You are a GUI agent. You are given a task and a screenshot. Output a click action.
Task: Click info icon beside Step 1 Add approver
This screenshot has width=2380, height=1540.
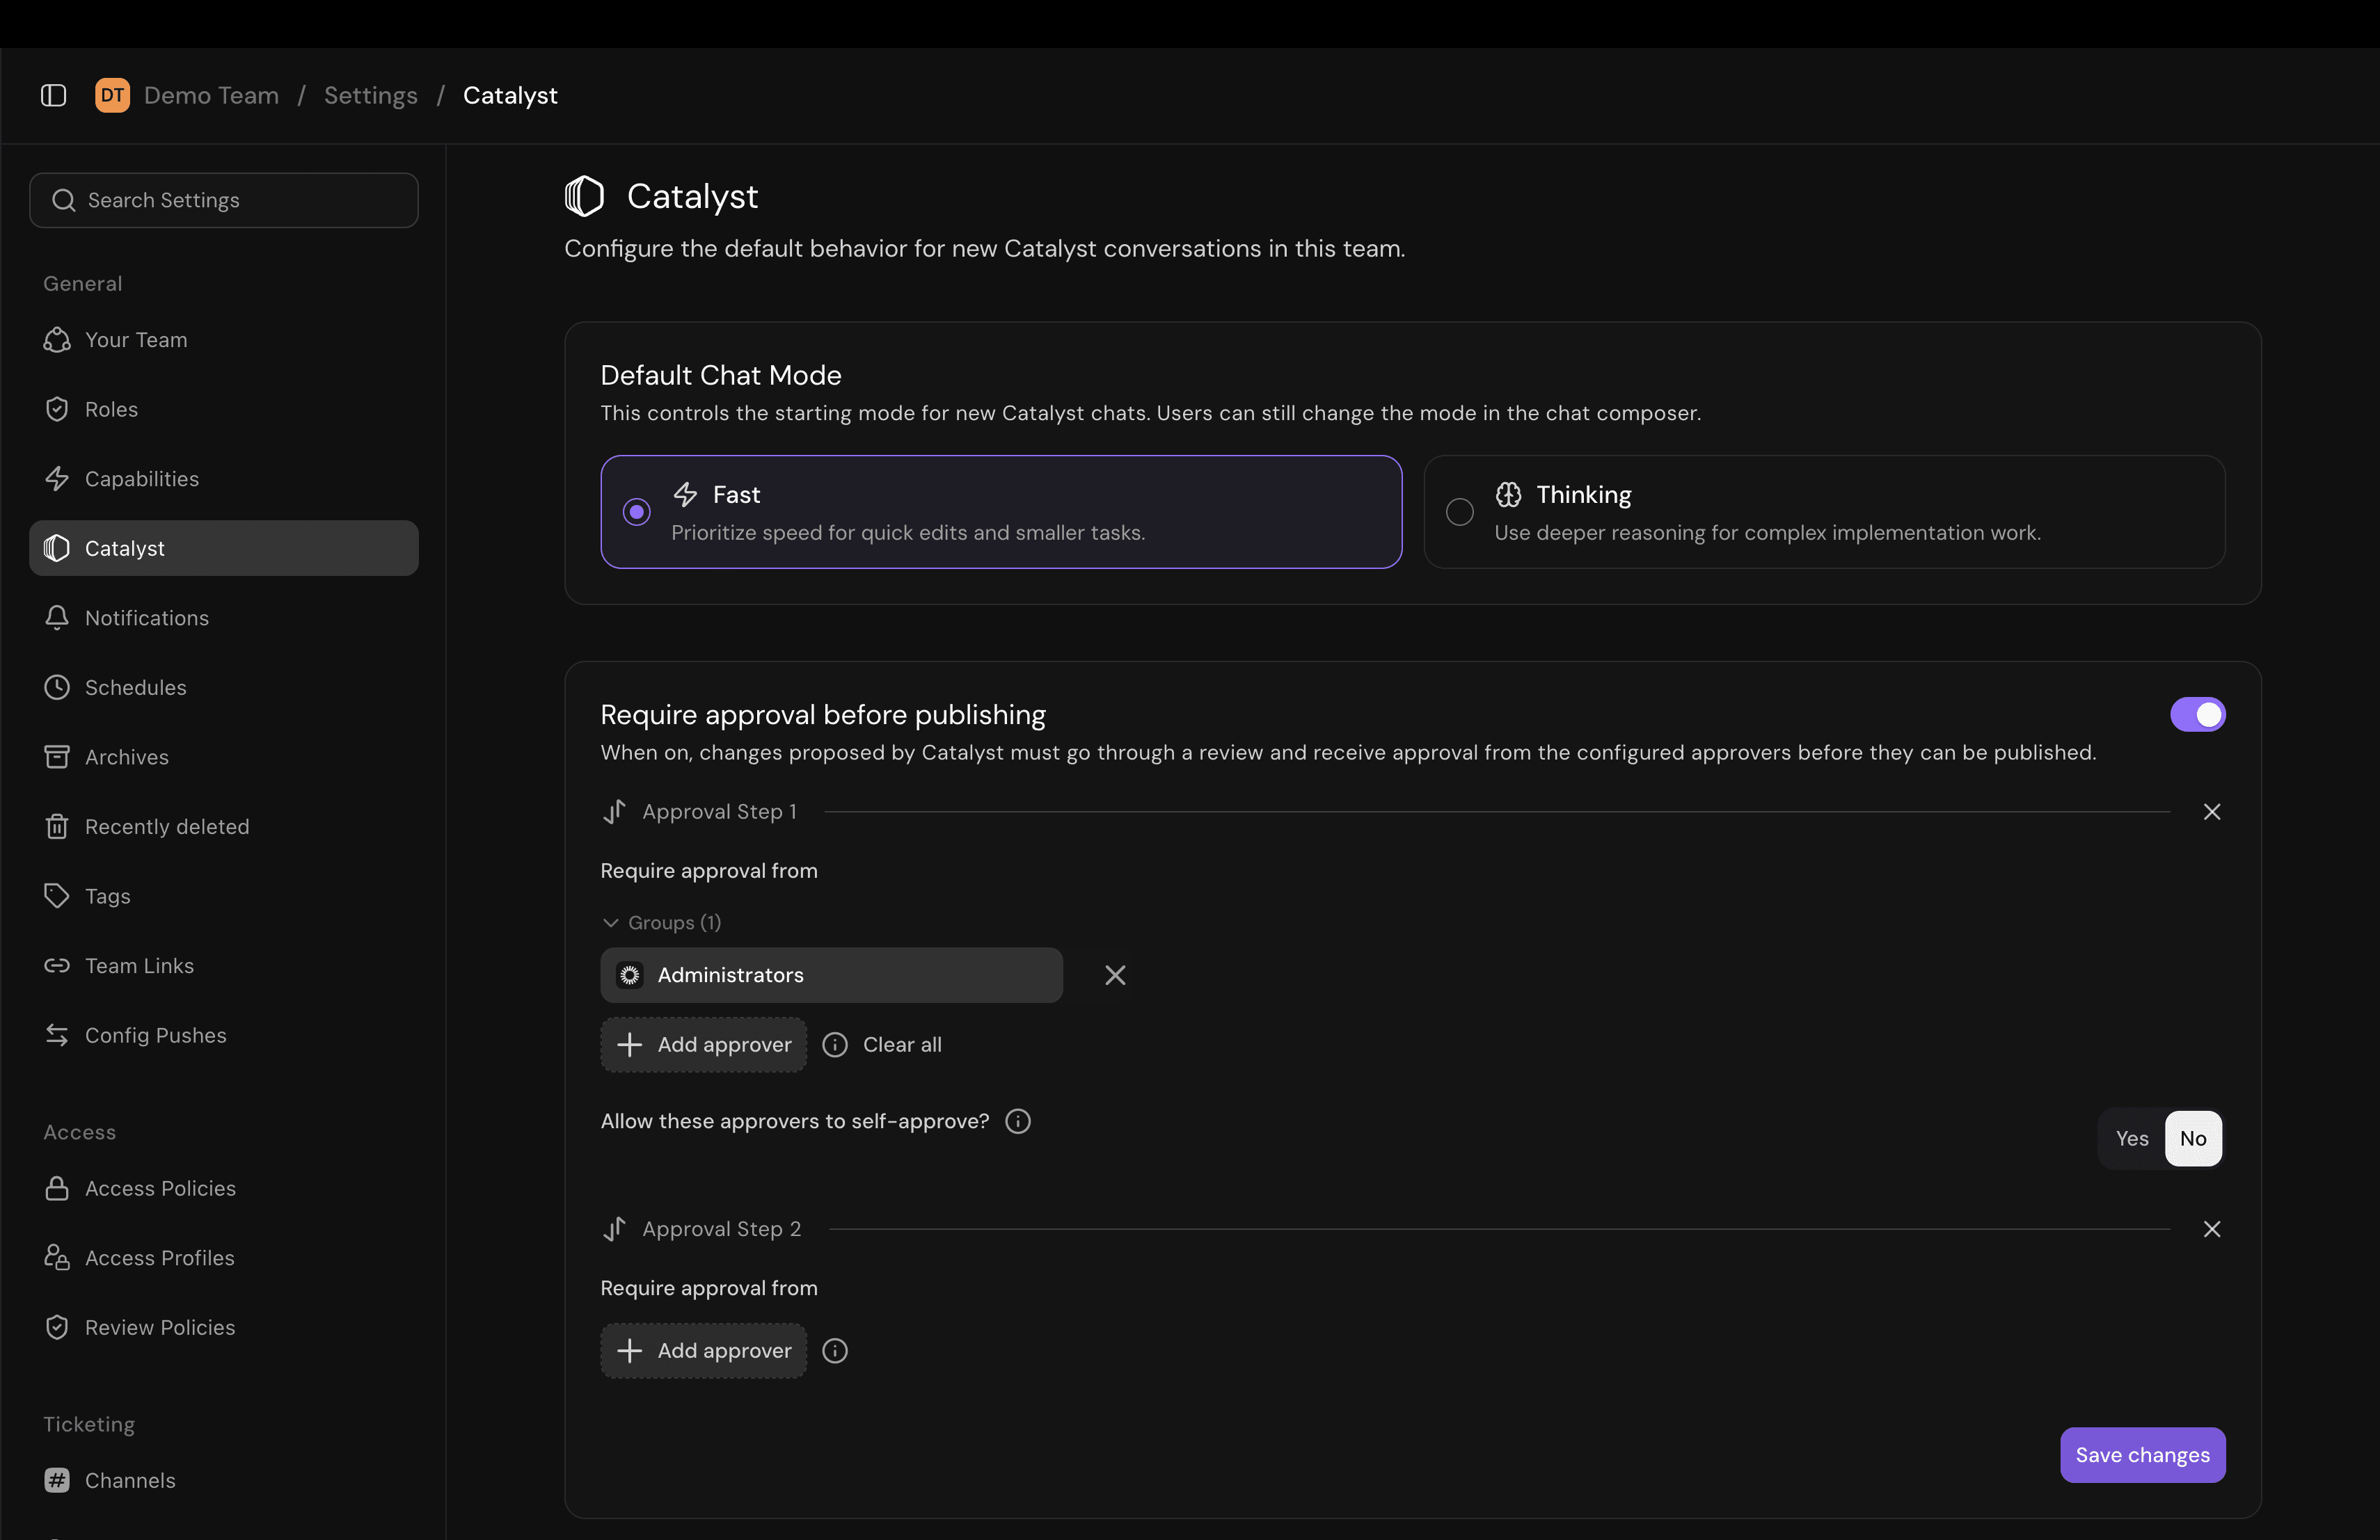pos(834,1044)
